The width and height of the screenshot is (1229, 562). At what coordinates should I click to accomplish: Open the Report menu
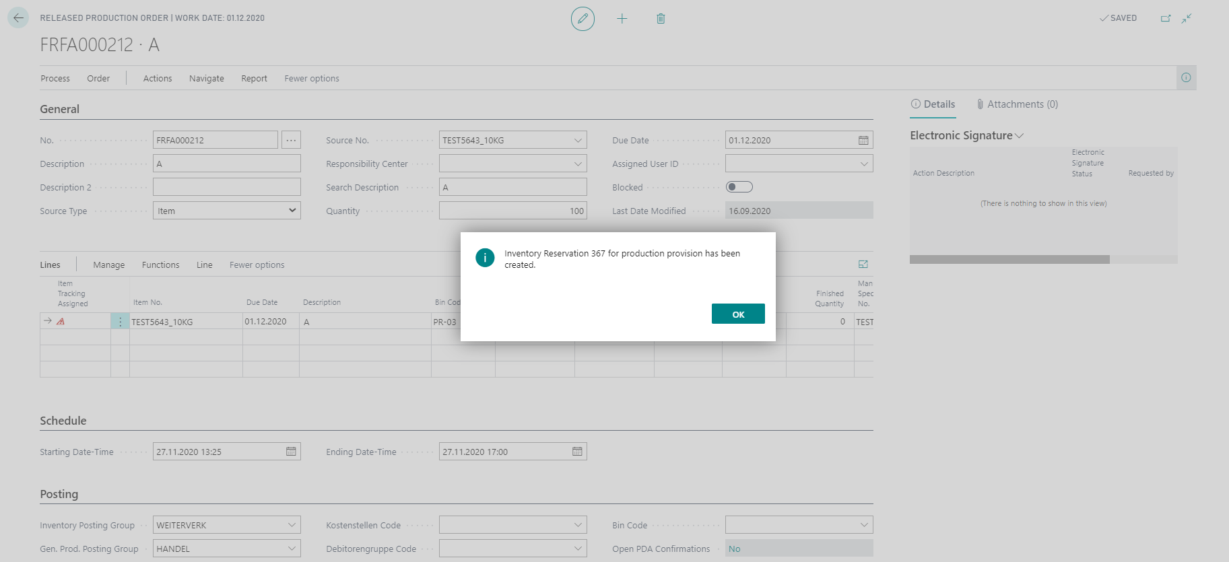pyautogui.click(x=255, y=78)
